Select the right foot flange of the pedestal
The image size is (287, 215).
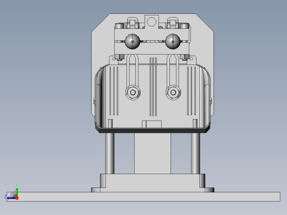click(210, 190)
